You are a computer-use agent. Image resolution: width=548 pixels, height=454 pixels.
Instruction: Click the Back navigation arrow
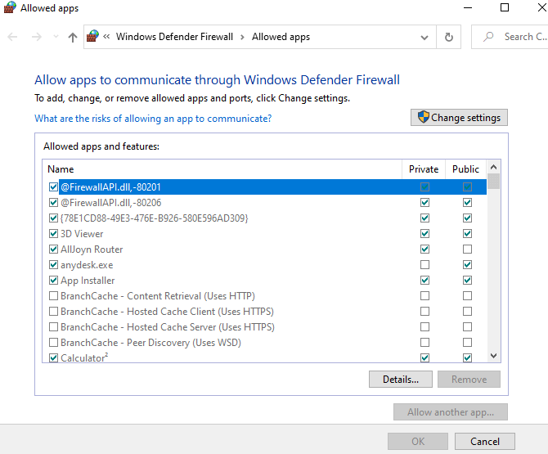[12, 37]
